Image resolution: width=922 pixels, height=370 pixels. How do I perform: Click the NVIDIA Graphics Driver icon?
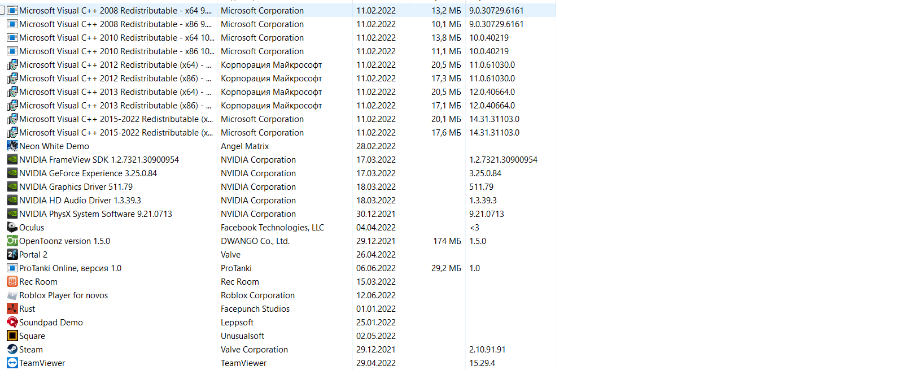click(12, 187)
